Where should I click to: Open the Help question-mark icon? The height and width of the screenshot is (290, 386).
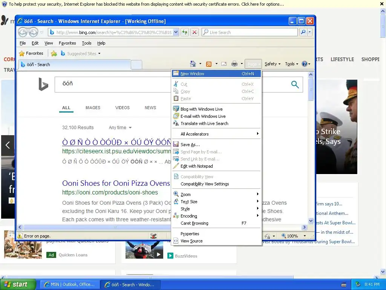pyautogui.click(x=305, y=64)
